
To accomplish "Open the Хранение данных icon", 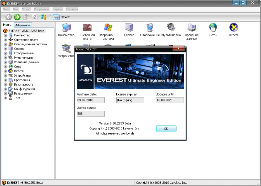I will [x=192, y=28].
